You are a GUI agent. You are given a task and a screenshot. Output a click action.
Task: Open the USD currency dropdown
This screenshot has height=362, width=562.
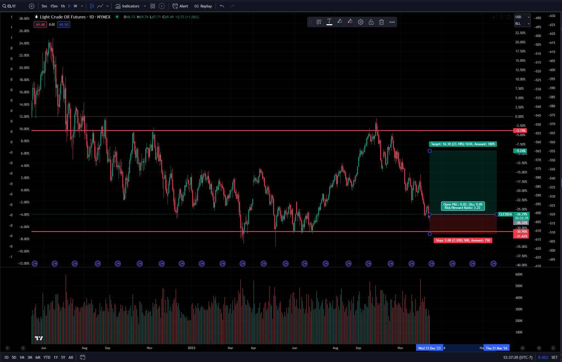tap(522, 17)
